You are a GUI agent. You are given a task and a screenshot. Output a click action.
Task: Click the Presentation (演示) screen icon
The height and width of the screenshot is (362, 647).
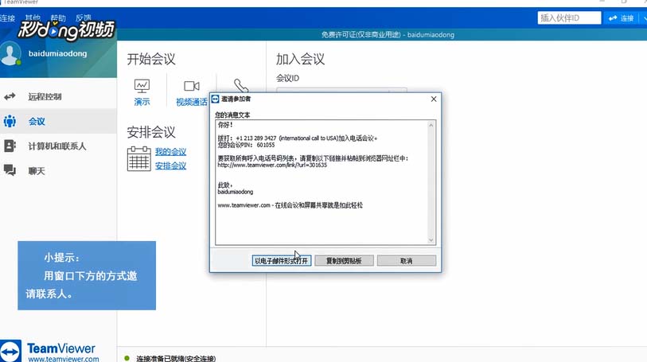click(x=142, y=86)
